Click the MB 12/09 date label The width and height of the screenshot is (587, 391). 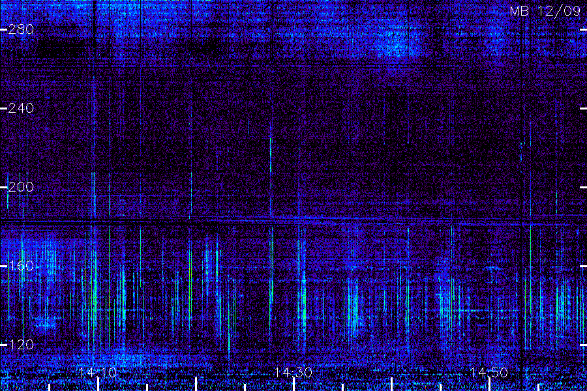[545, 11]
